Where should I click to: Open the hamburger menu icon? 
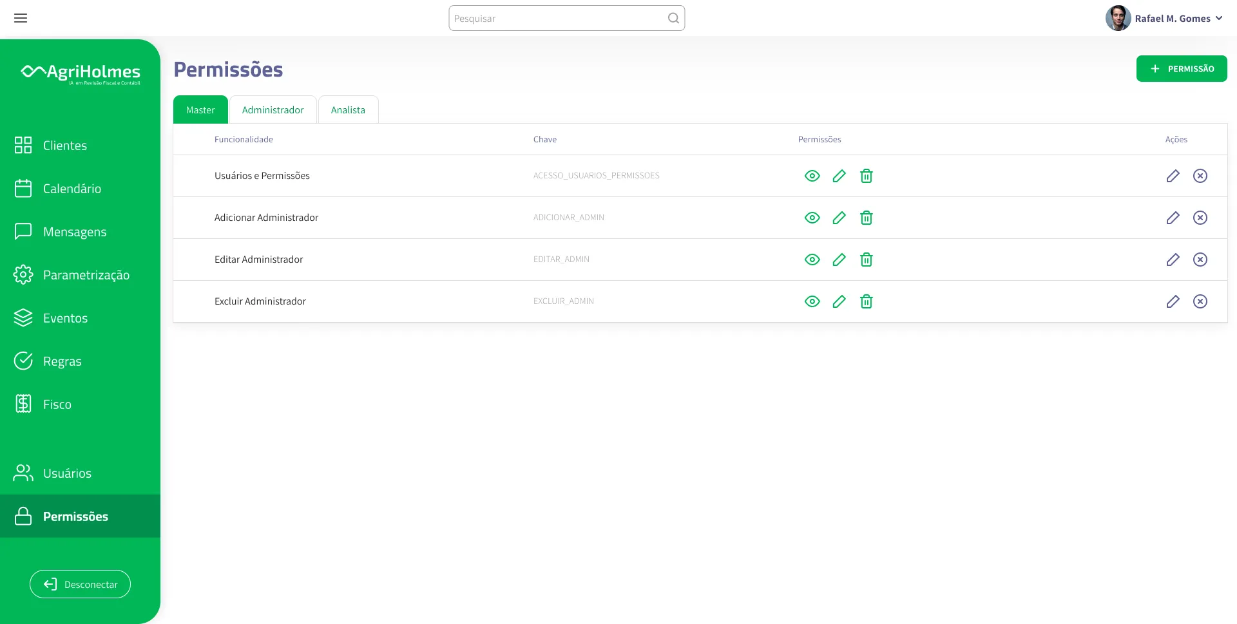click(x=21, y=18)
